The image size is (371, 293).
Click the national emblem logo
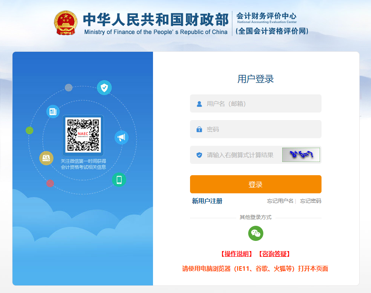pos(65,23)
